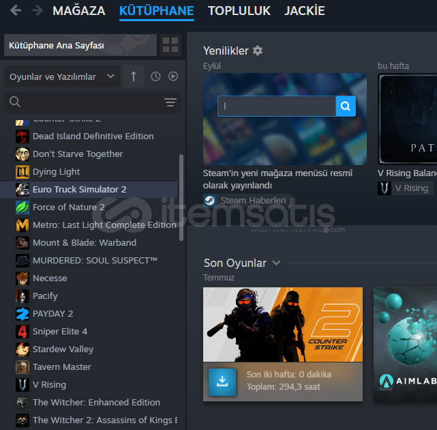Click Witcher Enhanced Edition icon
This screenshot has height=430, width=437.
coord(22,403)
